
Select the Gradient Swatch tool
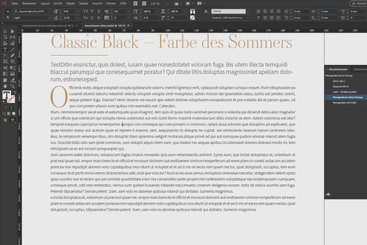(x=5, y=74)
